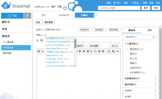Click the 添加密送 button
This screenshot has width=162, height=99.
[99, 30]
